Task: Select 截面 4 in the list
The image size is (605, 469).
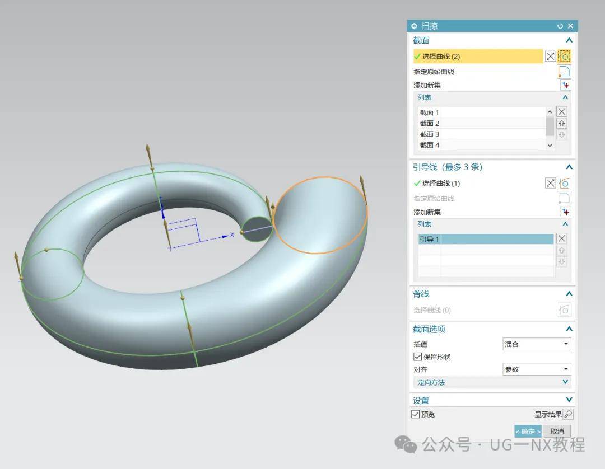Action: pyautogui.click(x=481, y=145)
